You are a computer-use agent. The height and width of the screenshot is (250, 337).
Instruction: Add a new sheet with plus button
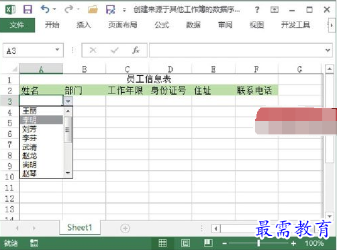tap(125, 228)
